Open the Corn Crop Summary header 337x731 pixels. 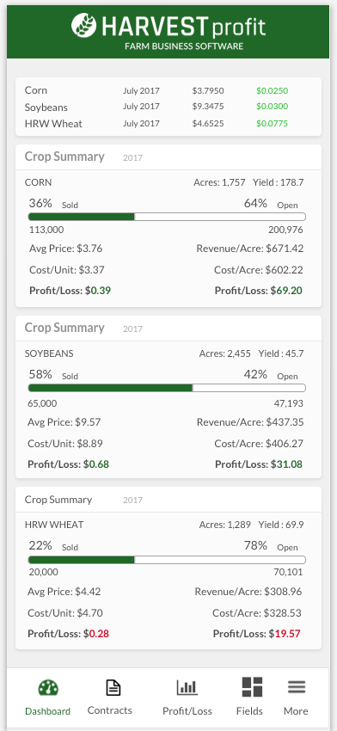[168, 157]
